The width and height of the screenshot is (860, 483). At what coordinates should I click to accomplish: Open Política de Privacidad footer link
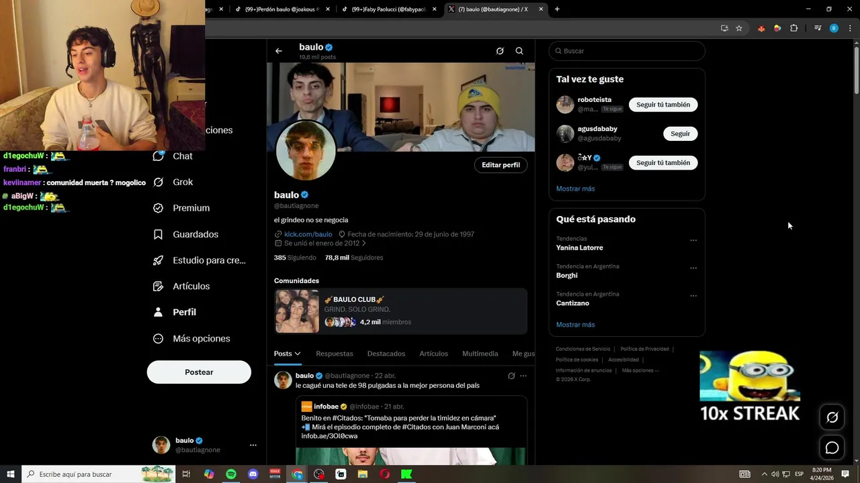pos(644,349)
